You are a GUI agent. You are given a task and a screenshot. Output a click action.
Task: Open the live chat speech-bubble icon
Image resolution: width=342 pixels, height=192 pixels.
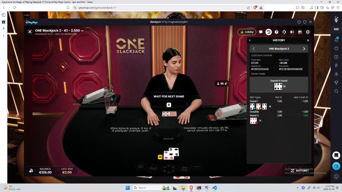261,32
